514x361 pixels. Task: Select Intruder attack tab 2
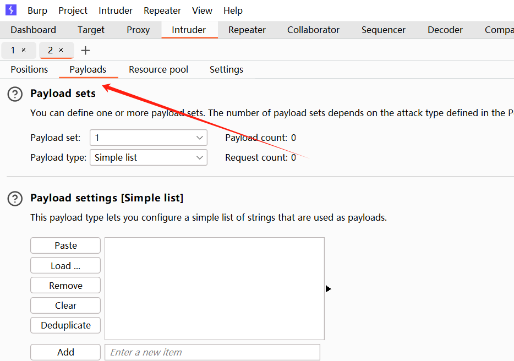(50, 50)
